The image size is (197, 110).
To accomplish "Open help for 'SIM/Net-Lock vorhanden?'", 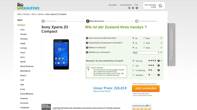I will 87,52.
